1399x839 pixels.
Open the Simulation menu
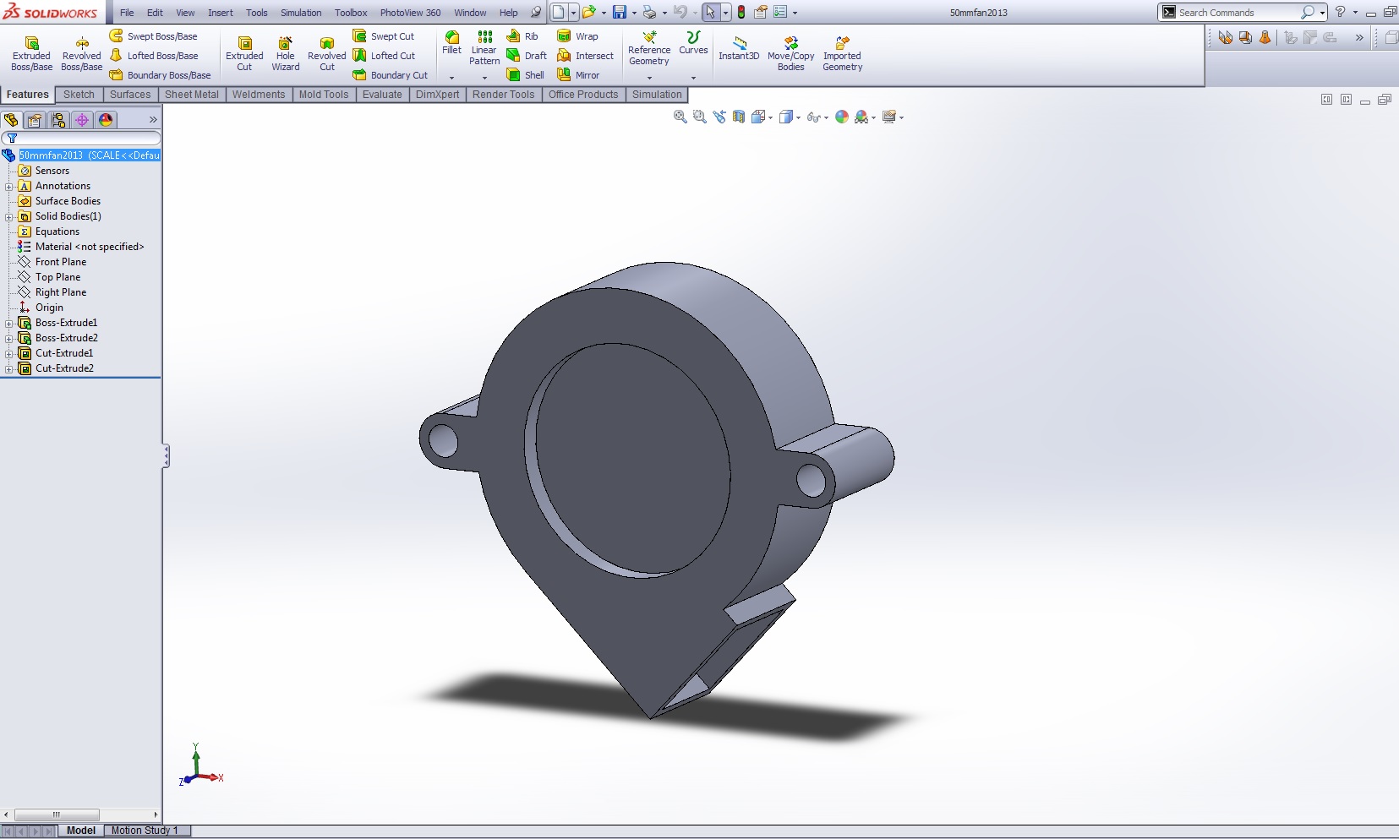pyautogui.click(x=301, y=13)
